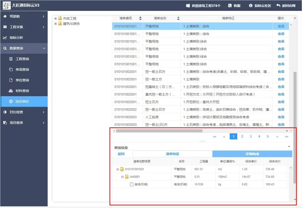The height and width of the screenshot is (208, 302).
Task: Switch to the 详细构成 tab
Action: click(252, 154)
